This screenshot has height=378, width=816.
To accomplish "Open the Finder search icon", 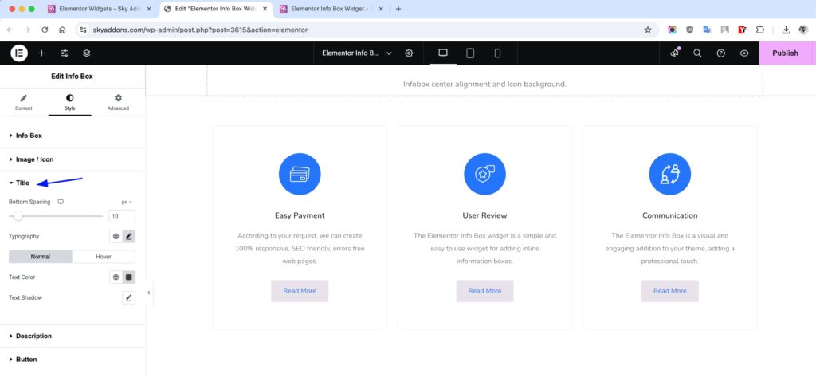I will coord(698,53).
